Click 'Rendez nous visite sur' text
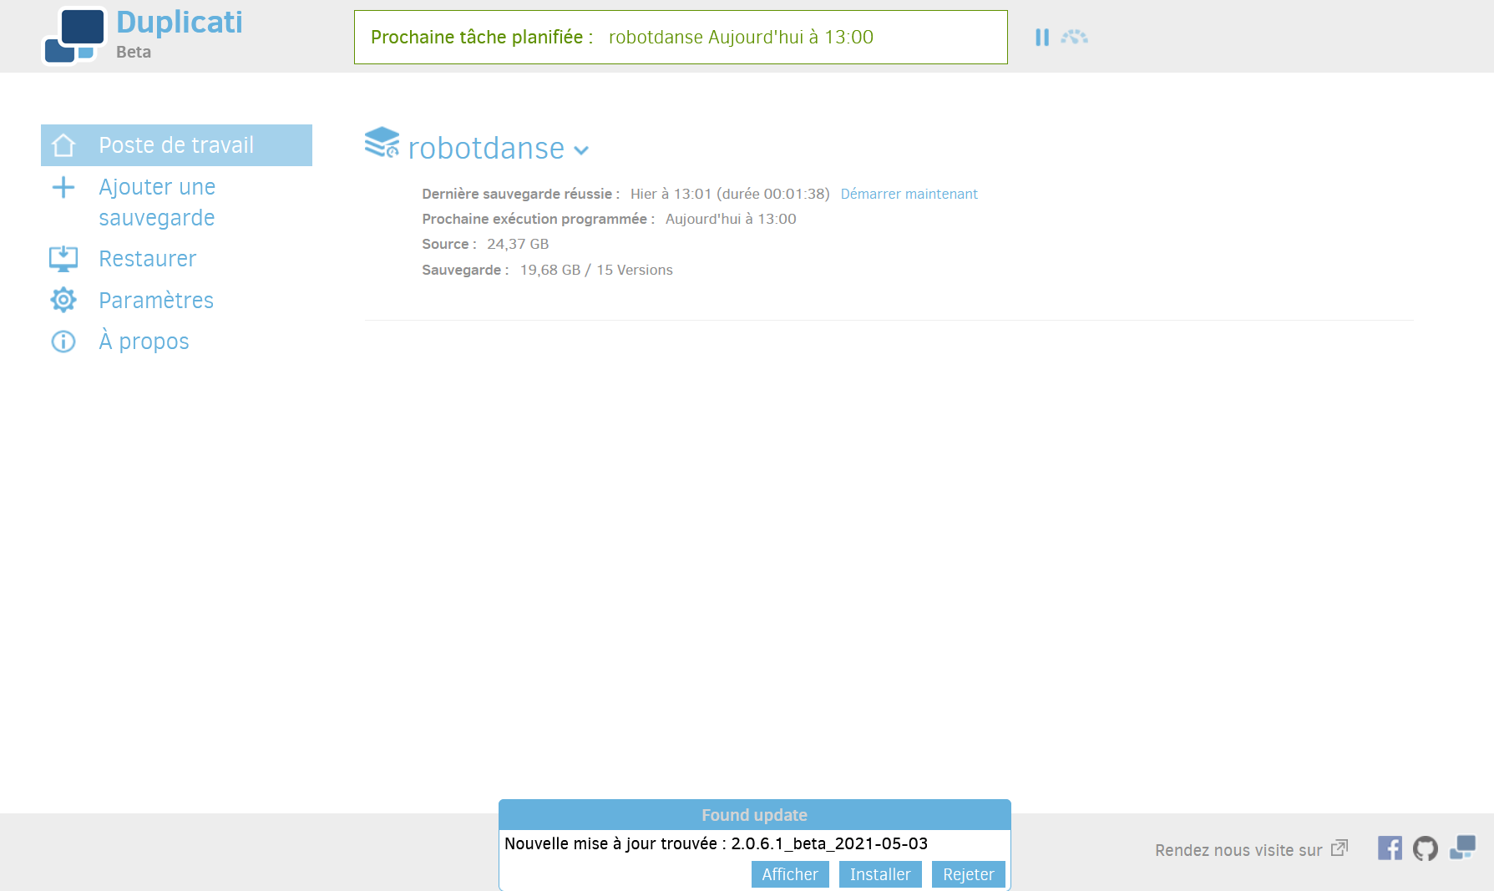1494x891 pixels. click(x=1238, y=850)
